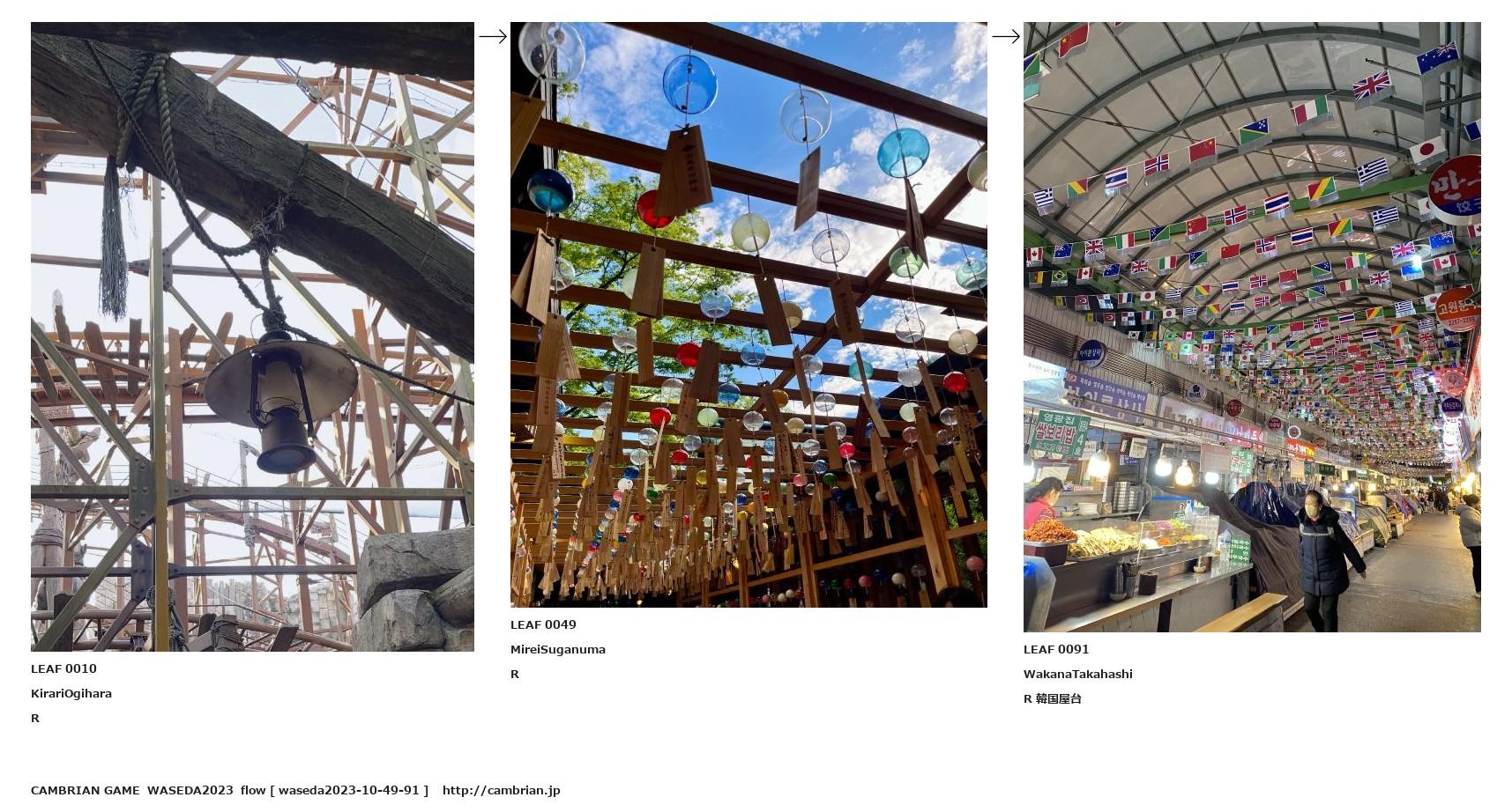
Task: Click the CAMBRIAN GAME footer title
Action: (85, 790)
